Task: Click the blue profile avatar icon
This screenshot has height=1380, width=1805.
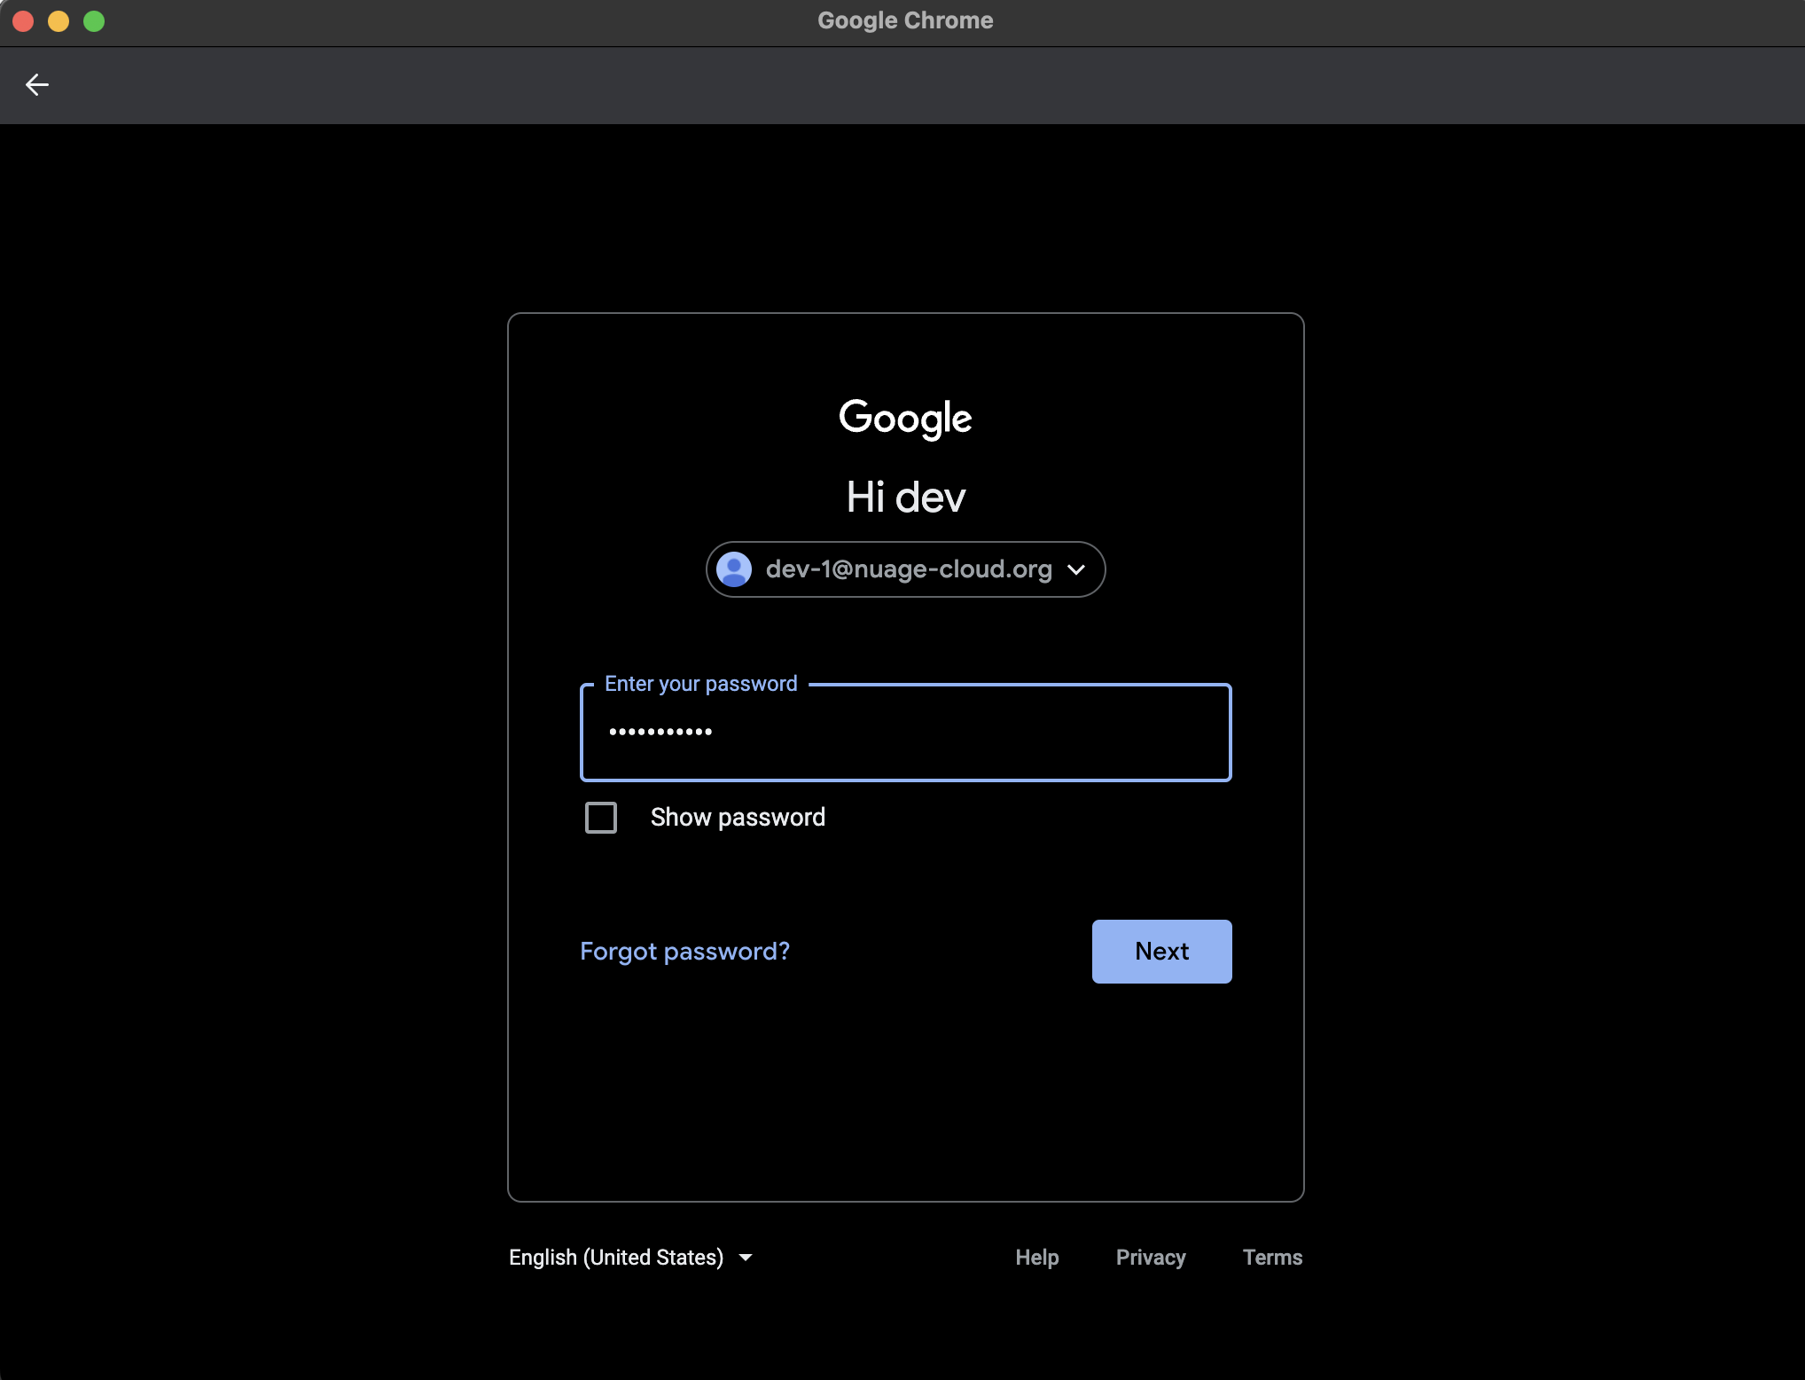Action: click(x=734, y=569)
